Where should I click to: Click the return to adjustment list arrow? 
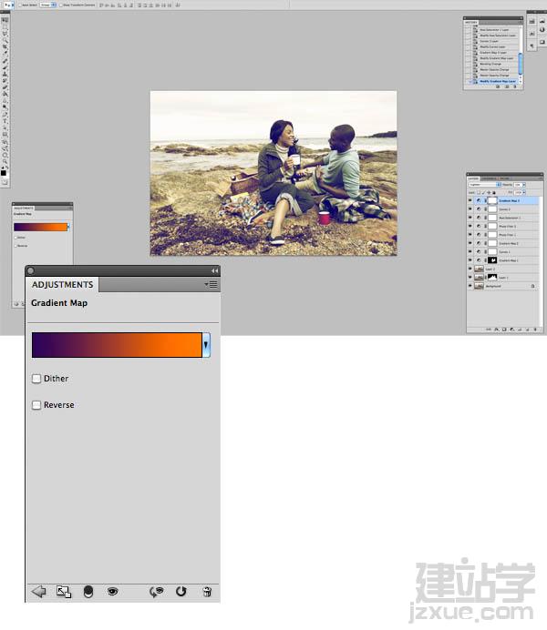click(38, 592)
